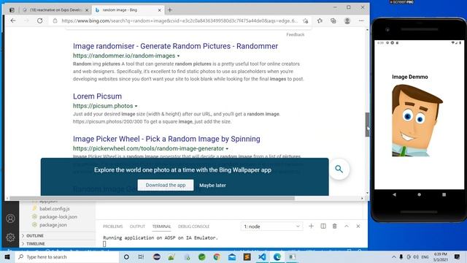This screenshot has width=467, height=263.
Task: Open the notification center
Action: 458,256
